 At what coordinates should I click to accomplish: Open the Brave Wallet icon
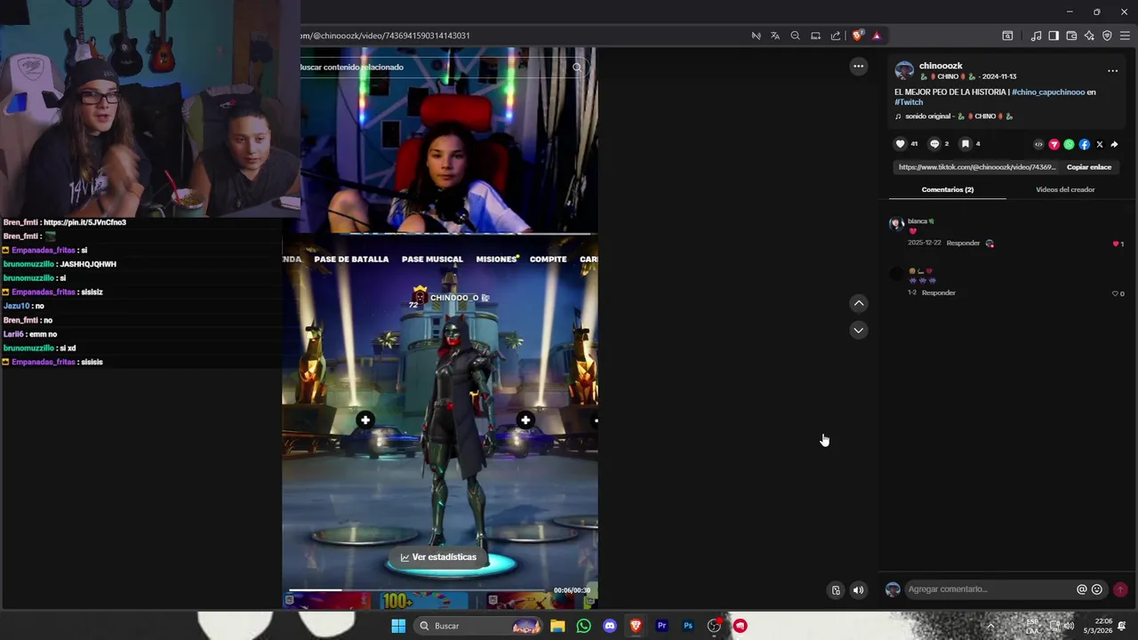[1071, 36]
